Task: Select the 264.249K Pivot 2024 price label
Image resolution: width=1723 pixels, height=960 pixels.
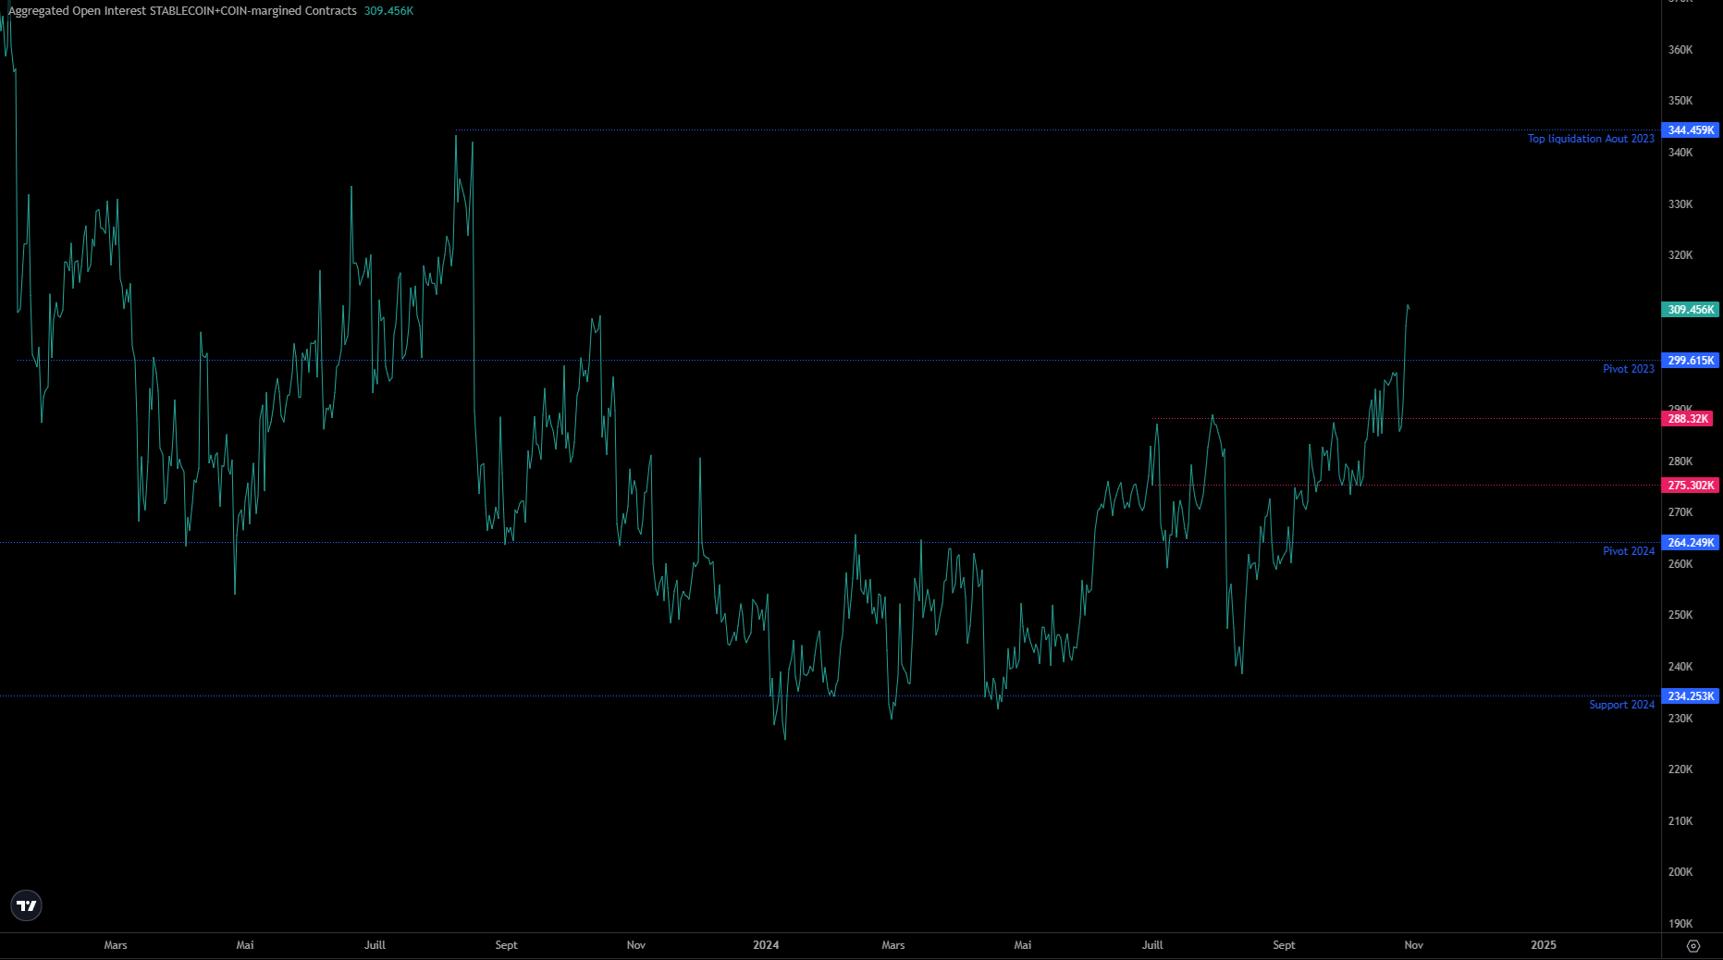Action: coord(1690,543)
